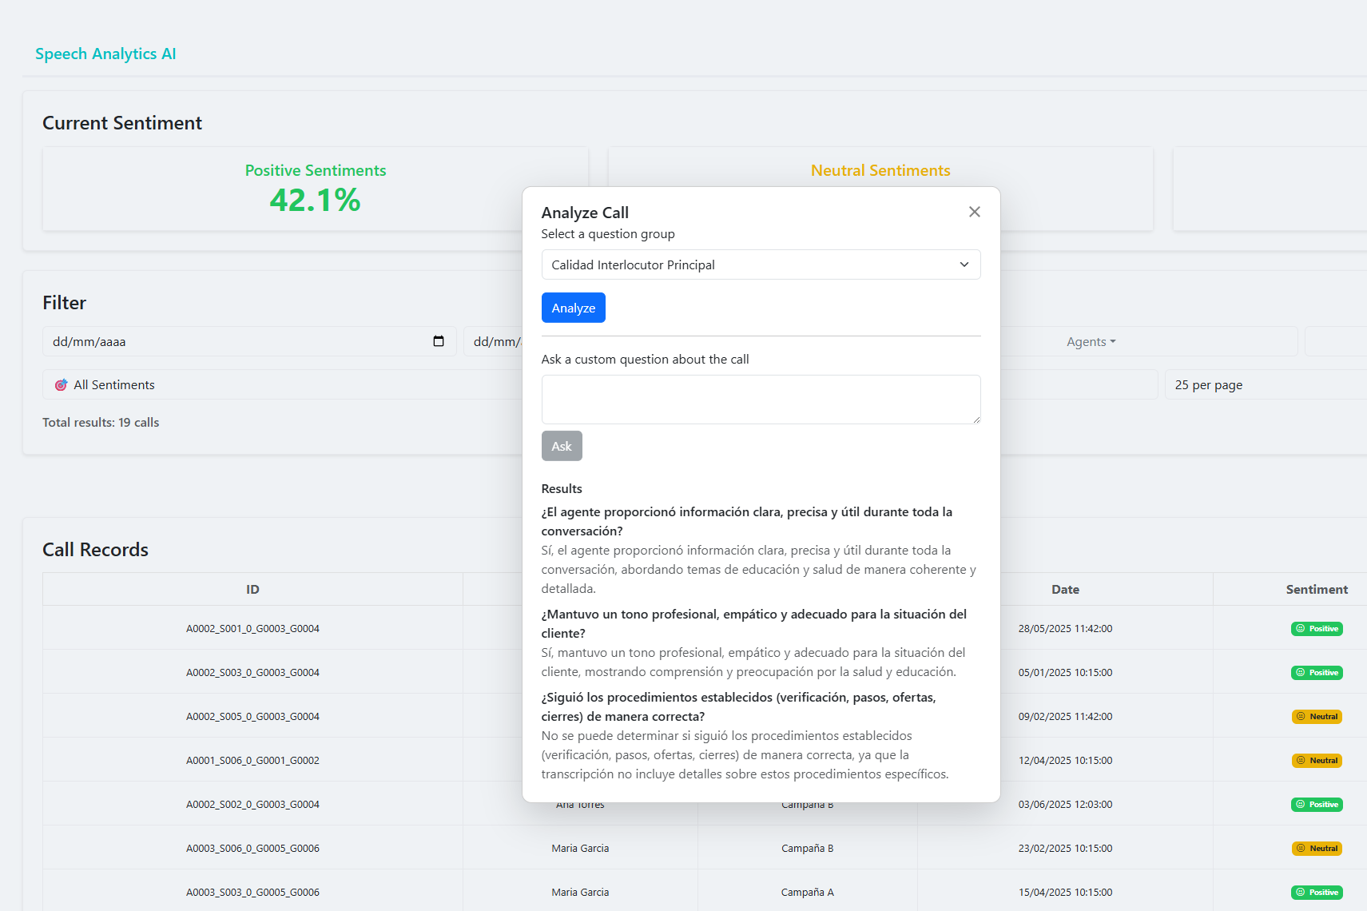This screenshot has width=1367, height=911.
Task: Click the Analyze Call dialog title
Action: click(x=585, y=213)
